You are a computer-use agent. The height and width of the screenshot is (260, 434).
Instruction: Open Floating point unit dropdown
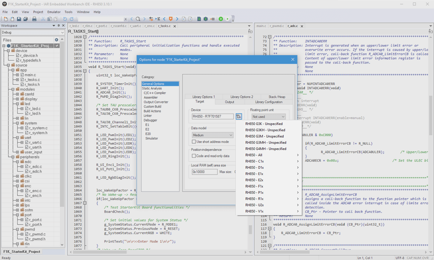(268, 117)
